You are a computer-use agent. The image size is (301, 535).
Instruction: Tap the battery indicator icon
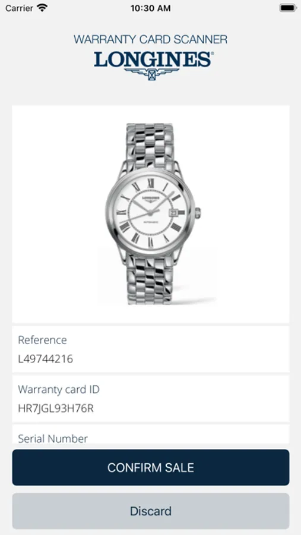coord(288,8)
